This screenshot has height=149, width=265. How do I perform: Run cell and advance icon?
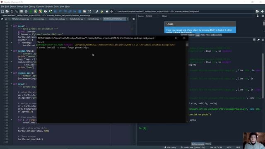point(41,11)
